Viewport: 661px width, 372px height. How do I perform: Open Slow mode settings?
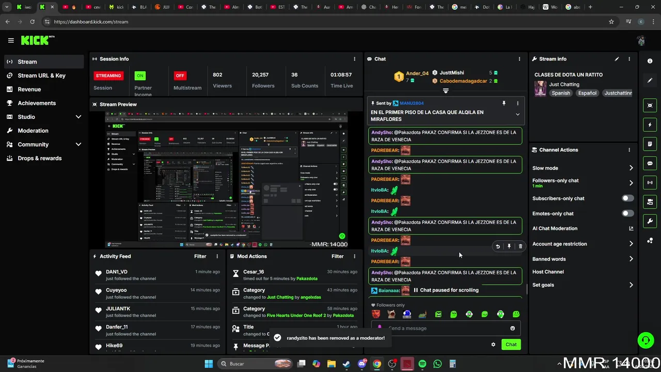[x=583, y=168]
